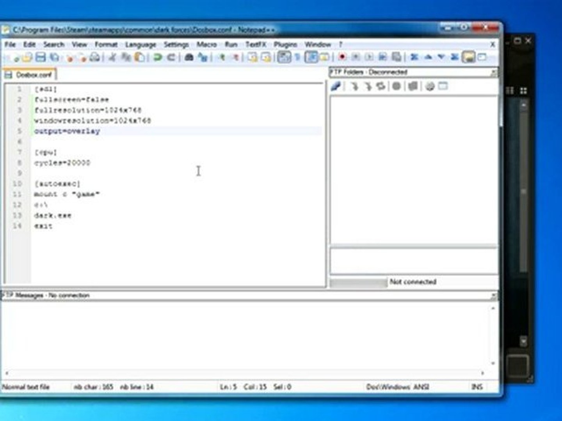562x421 pixels.
Task: Open Find with the binoculars icon
Action: (189, 58)
